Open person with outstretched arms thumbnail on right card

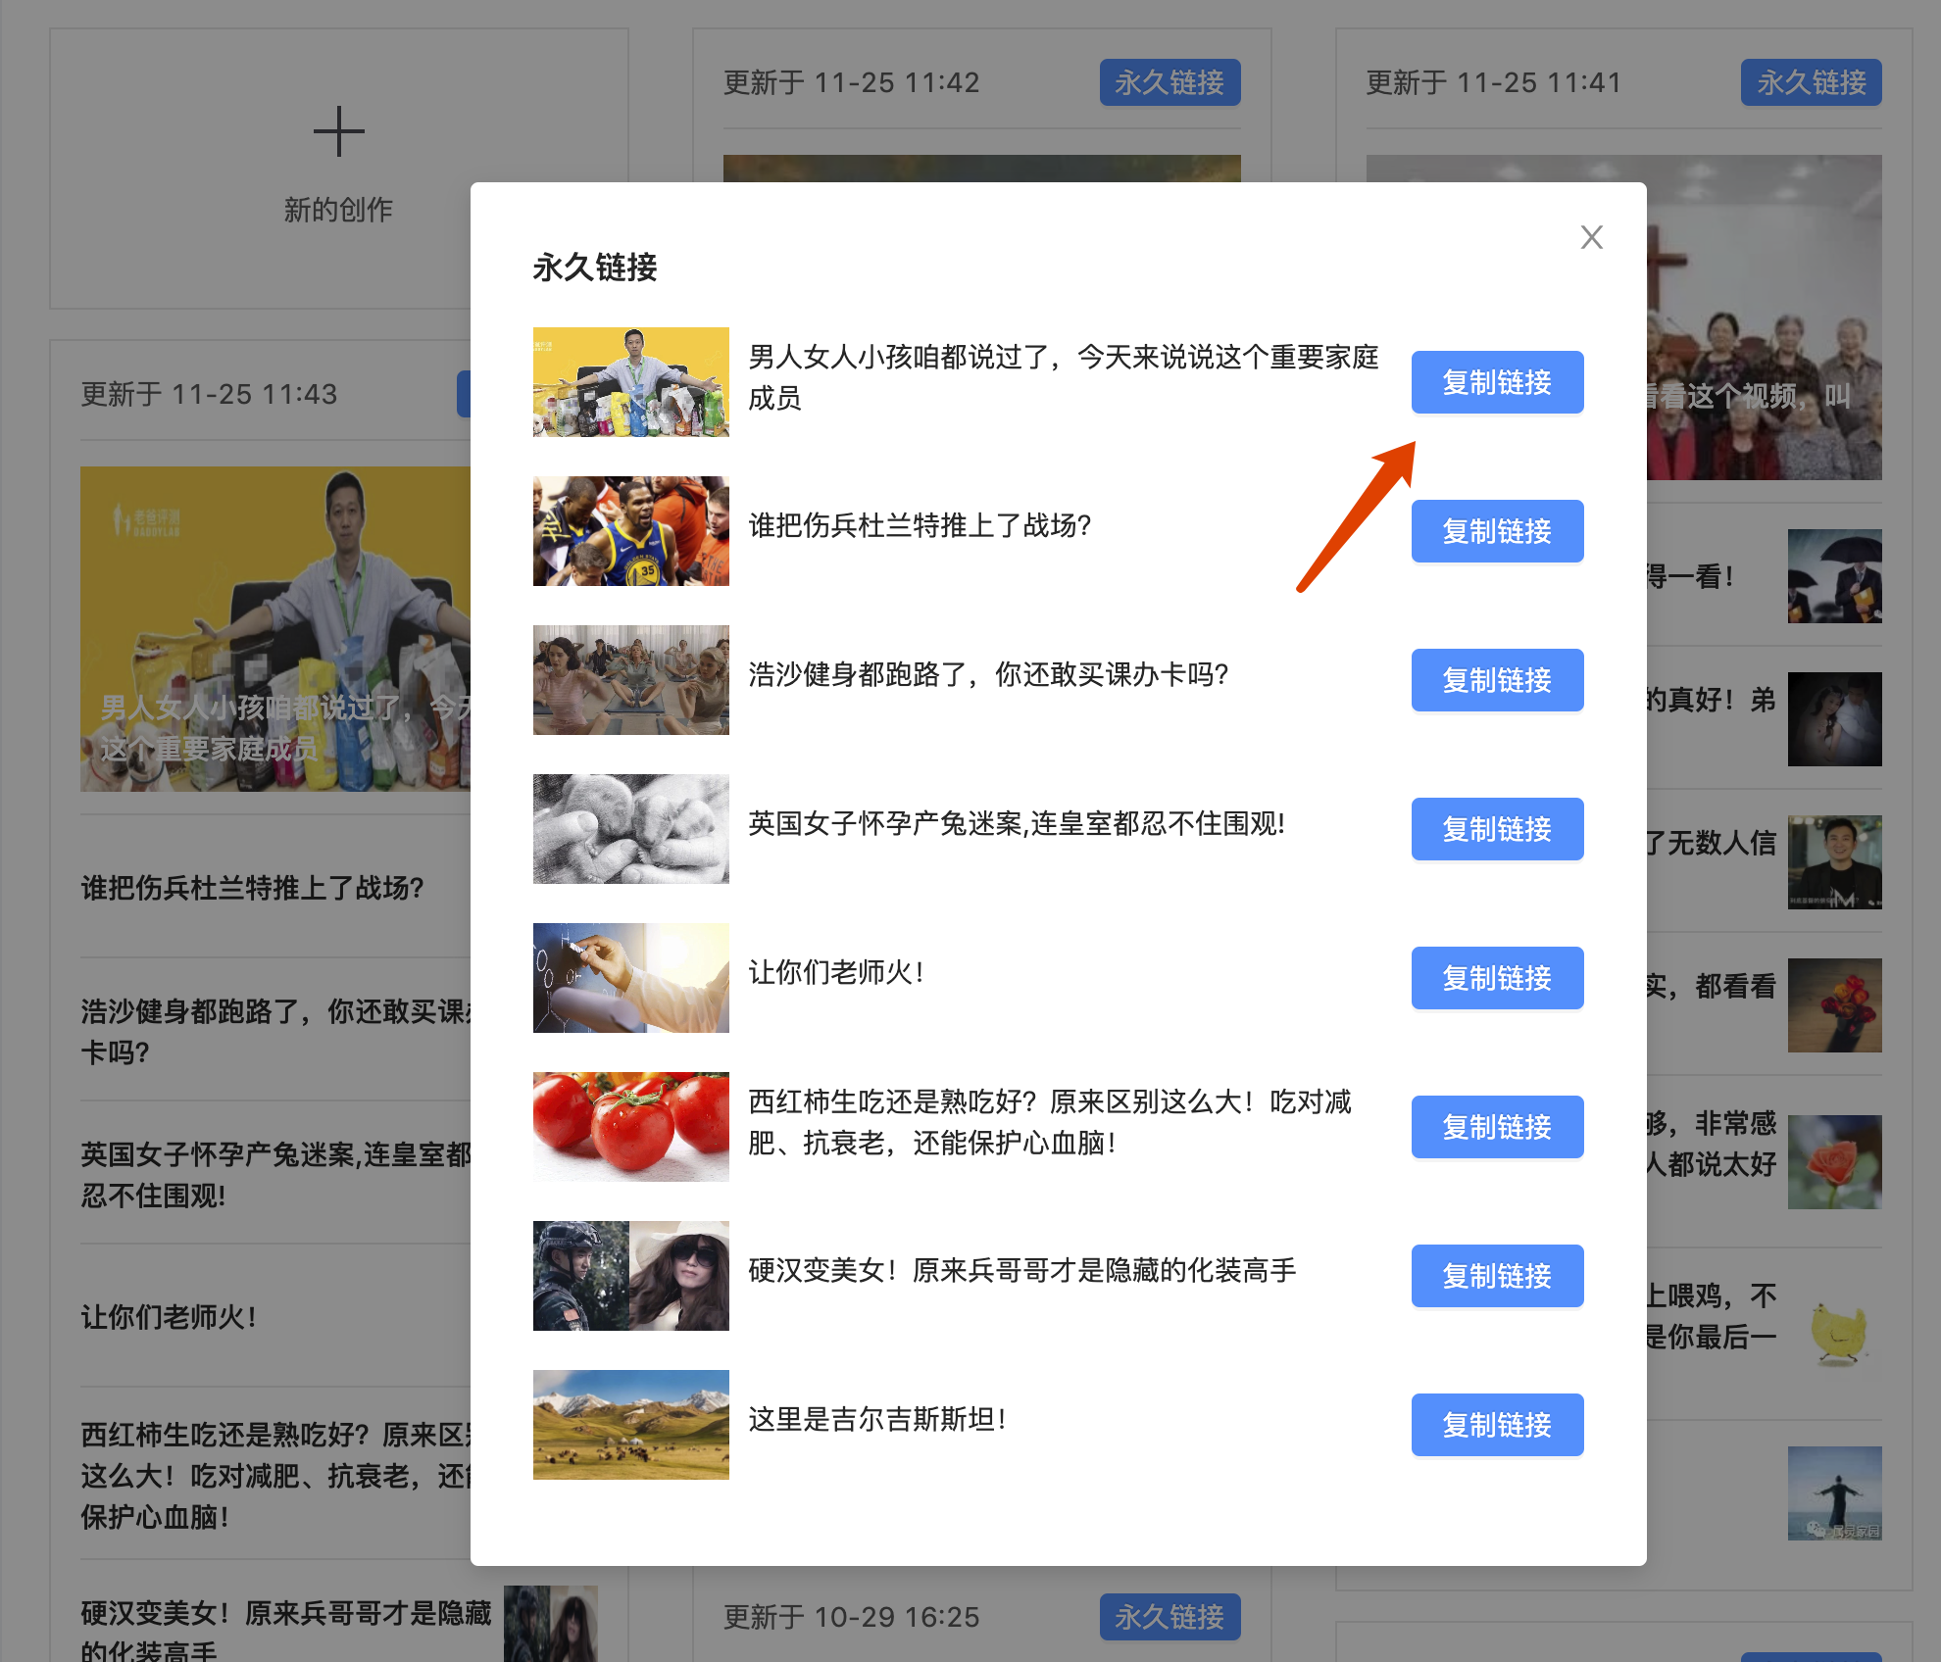click(x=1834, y=1493)
